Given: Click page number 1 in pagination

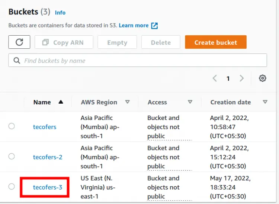Looking at the screenshot, I should point(228,78).
